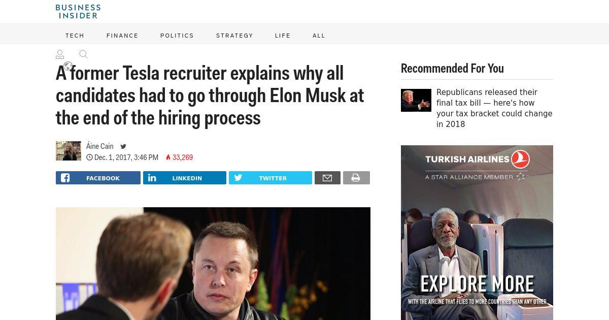Open the Finance section
Screen dimensions: 609x320
[122, 36]
